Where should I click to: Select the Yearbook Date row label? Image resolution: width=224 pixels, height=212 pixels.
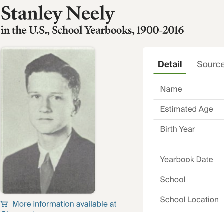point(186,159)
